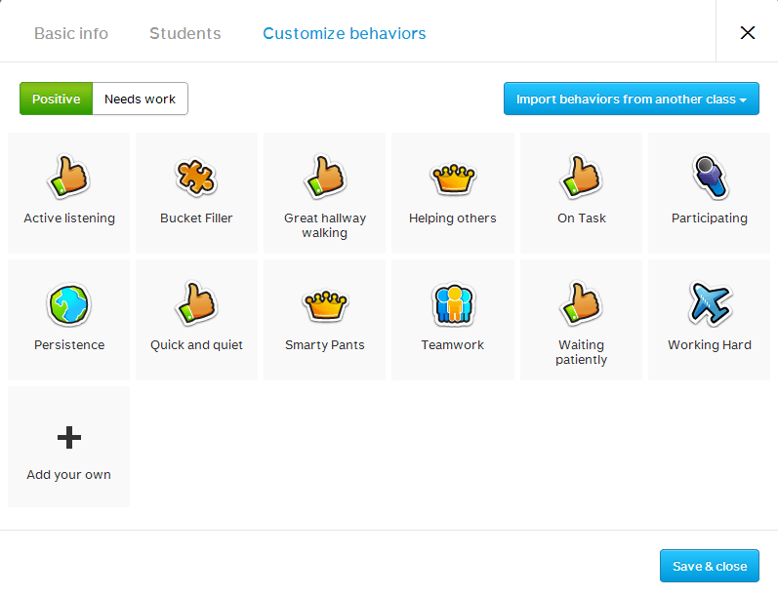778x594 pixels.
Task: Switch to Needs work behaviors
Action: pyautogui.click(x=140, y=99)
